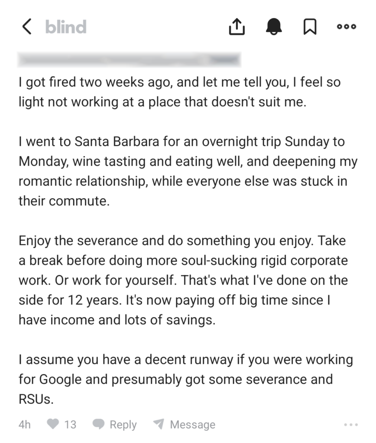Click the 4h timestamp
The height and width of the screenshot is (443, 376).
[x=25, y=425]
